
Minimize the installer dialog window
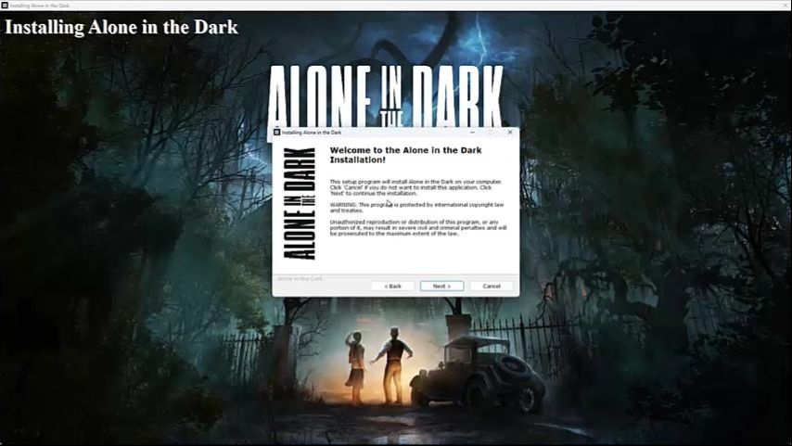pos(472,132)
